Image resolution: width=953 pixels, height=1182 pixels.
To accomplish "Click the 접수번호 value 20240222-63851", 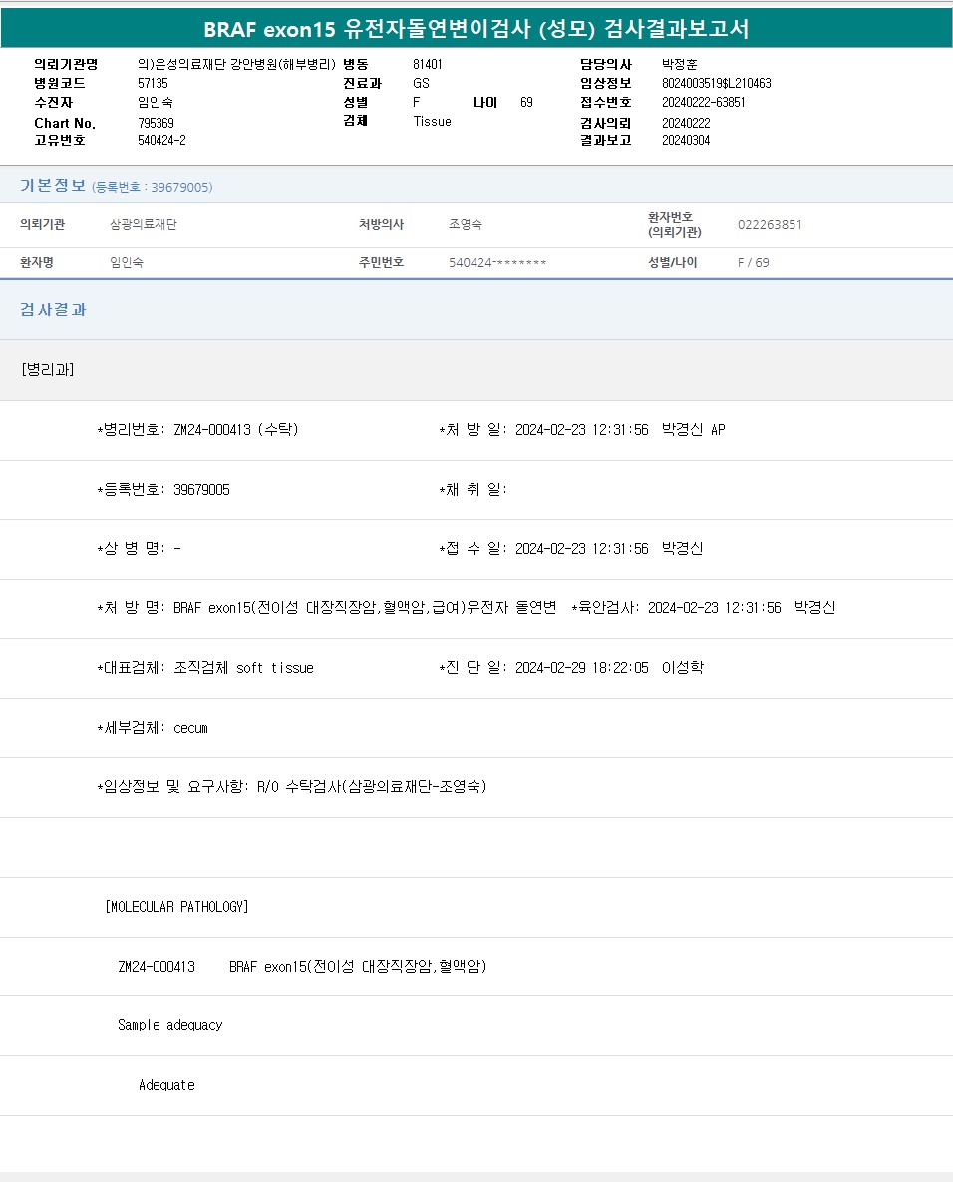I will (x=704, y=102).
